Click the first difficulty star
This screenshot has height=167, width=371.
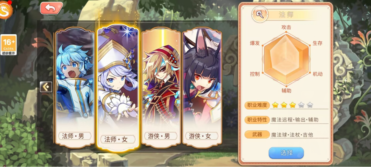tap(275, 105)
